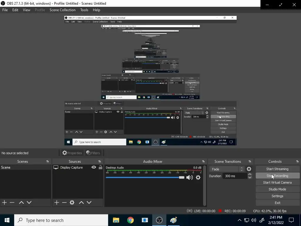This screenshot has height=226, width=301.
Task: Add a new source with plus
Action: 57,202
